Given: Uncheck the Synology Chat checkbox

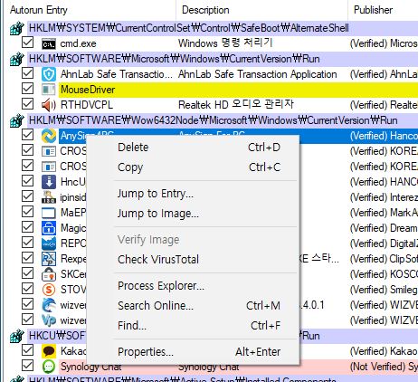Looking at the screenshot, I should pyautogui.click(x=28, y=366).
